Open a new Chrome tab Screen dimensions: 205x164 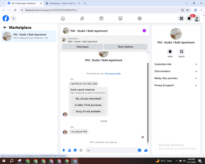[x=85, y=3]
